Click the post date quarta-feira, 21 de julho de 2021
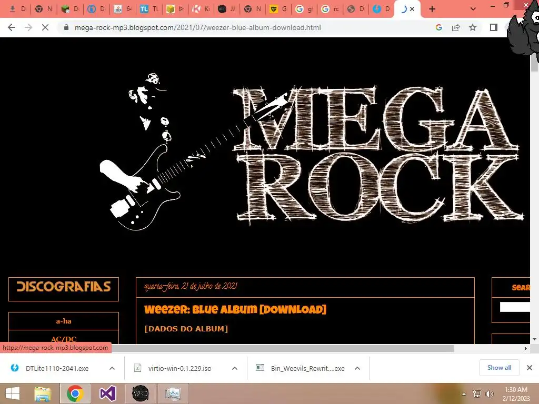The height and width of the screenshot is (404, 539). pyautogui.click(x=191, y=287)
